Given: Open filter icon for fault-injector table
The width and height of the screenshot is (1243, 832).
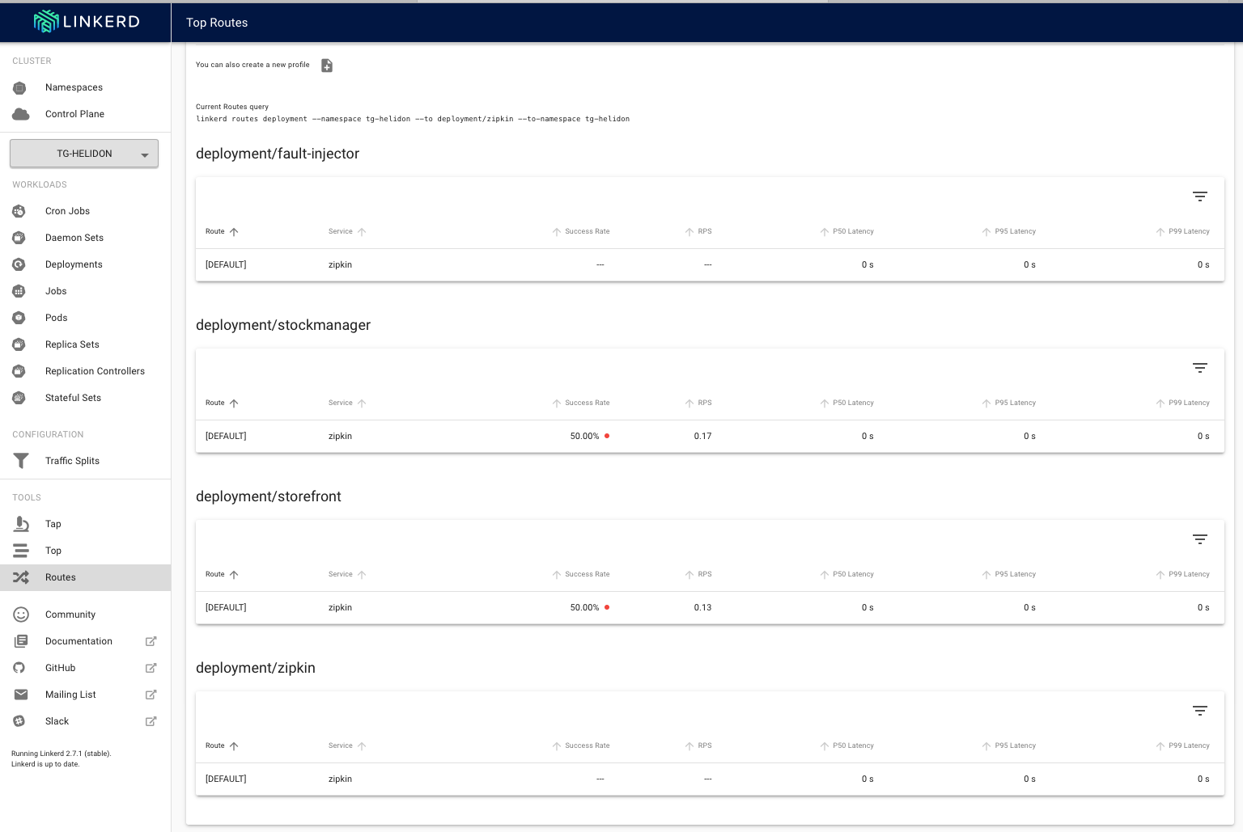Looking at the screenshot, I should point(1200,196).
